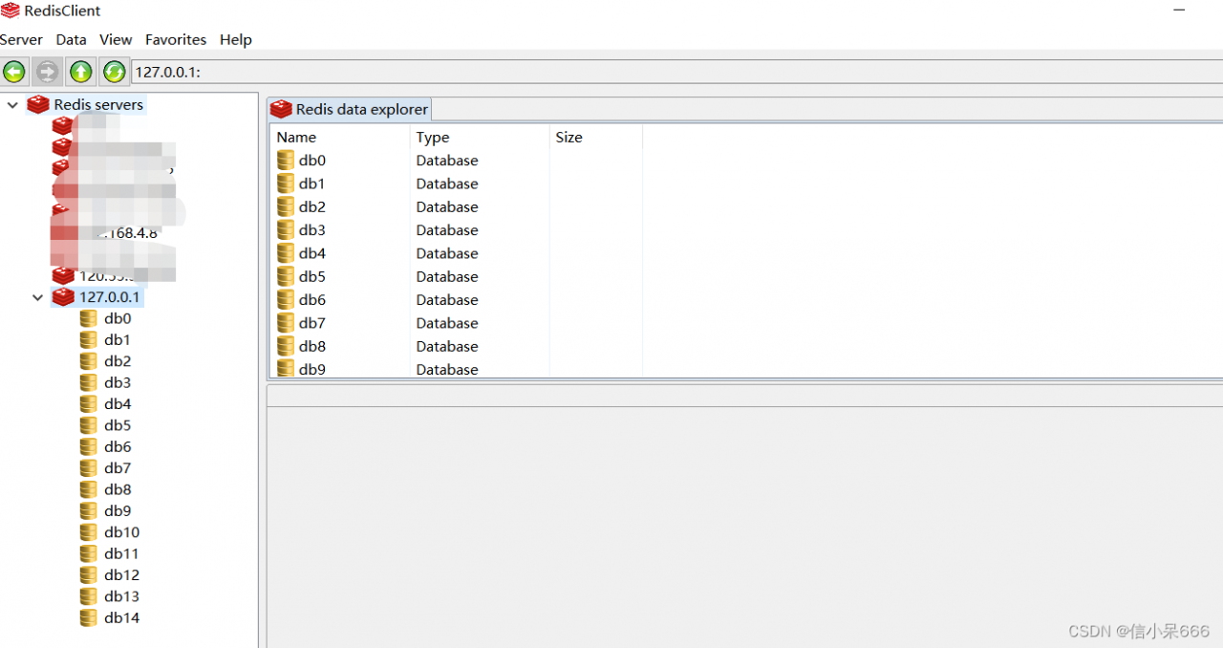Click db3 icon in data explorer list
Image resolution: width=1223 pixels, height=648 pixels.
click(286, 230)
